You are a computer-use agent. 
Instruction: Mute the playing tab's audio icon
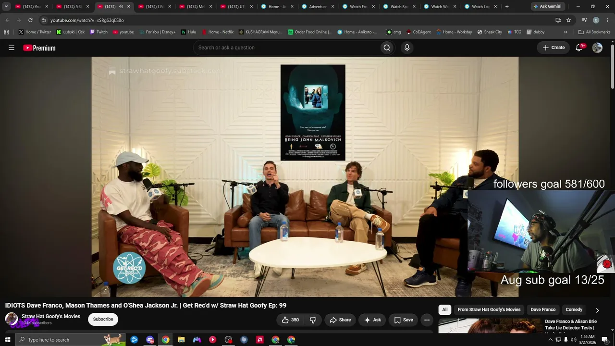click(121, 7)
